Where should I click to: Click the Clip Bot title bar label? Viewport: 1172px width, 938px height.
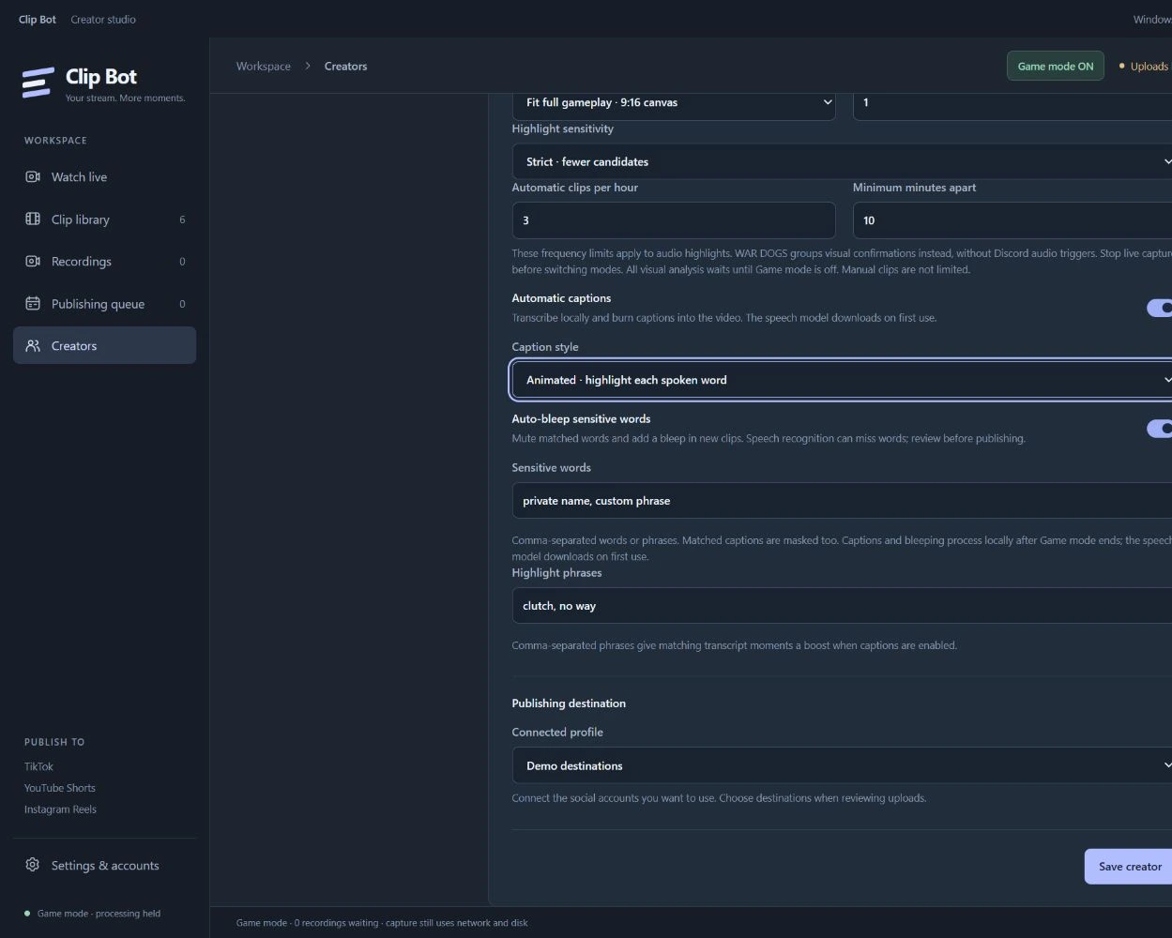click(x=38, y=19)
